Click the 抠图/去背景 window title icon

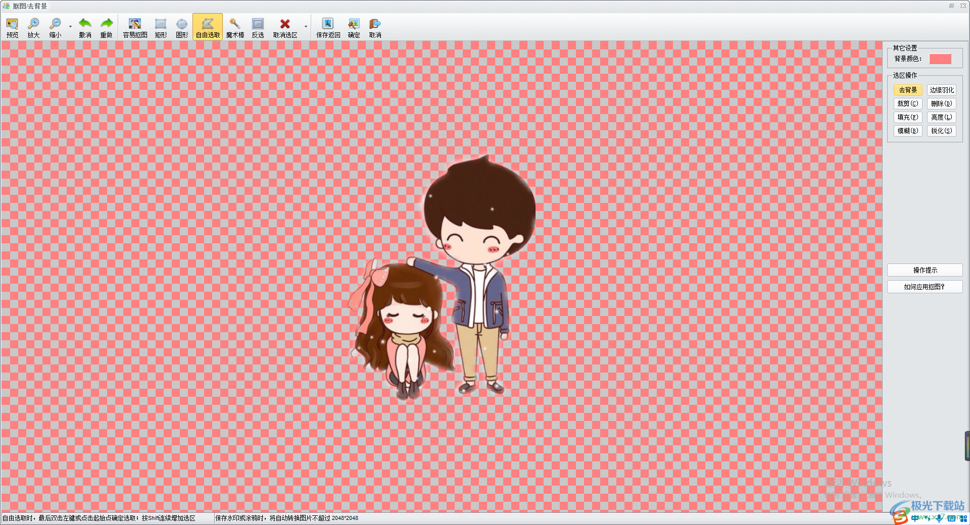click(x=6, y=6)
